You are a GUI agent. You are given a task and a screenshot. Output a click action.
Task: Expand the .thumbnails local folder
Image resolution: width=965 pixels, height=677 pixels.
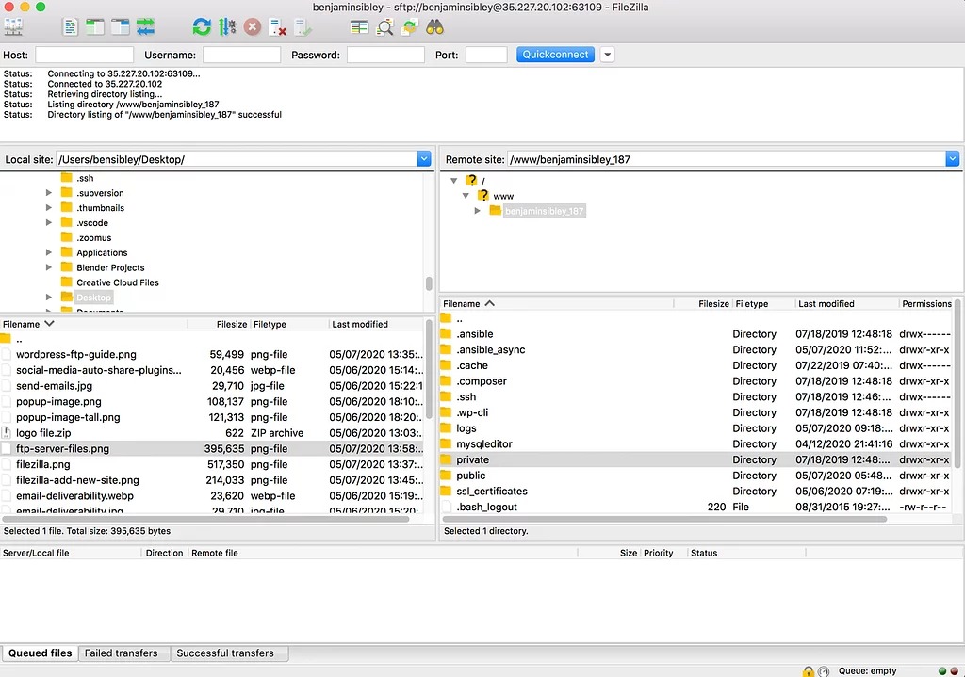click(x=49, y=207)
